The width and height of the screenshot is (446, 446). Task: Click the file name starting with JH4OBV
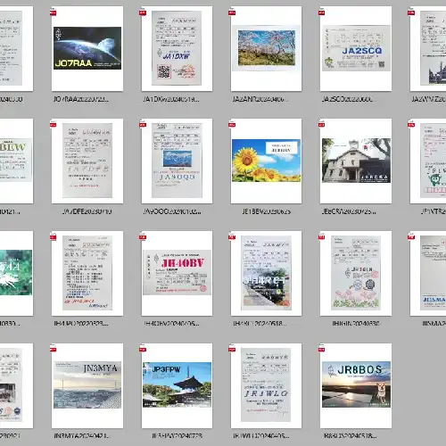pyautogui.click(x=171, y=324)
